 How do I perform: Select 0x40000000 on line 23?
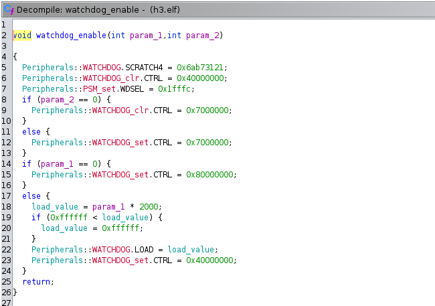point(209,260)
